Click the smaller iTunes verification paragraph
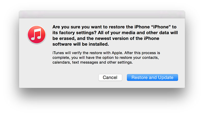204x115 pixels. coord(106,57)
